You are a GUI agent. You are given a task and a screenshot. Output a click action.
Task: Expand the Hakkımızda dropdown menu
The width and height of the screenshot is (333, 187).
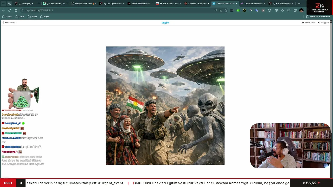click(9, 23)
